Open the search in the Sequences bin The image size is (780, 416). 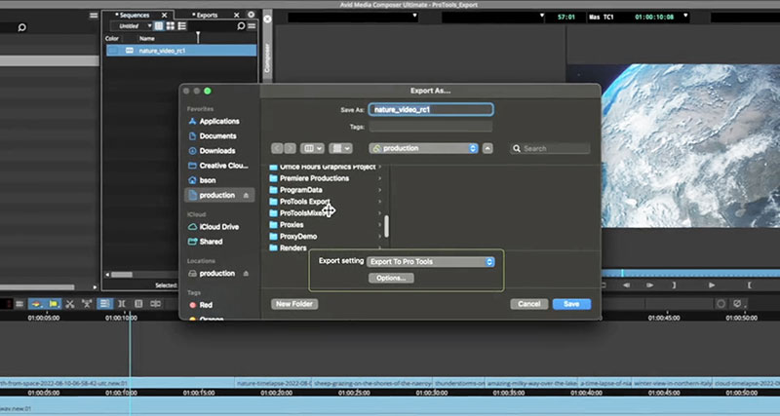[241, 26]
